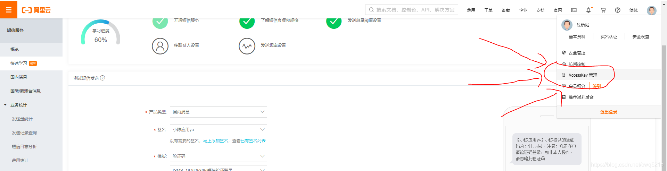Open the 产品类型 dropdown
This screenshot has width=667, height=171.
[218, 112]
